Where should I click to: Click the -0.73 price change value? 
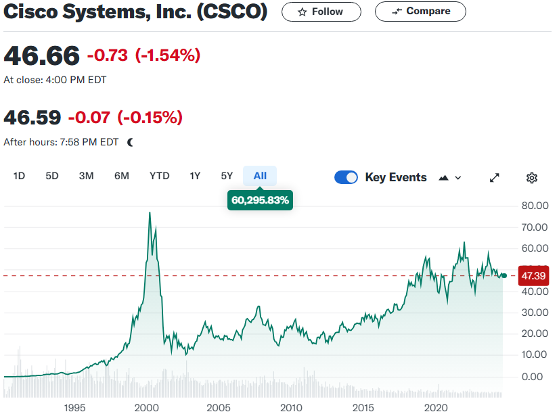tap(108, 55)
